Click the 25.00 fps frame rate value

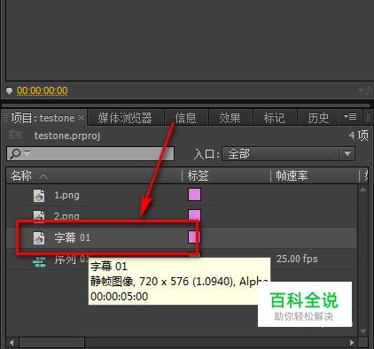[x=297, y=259]
